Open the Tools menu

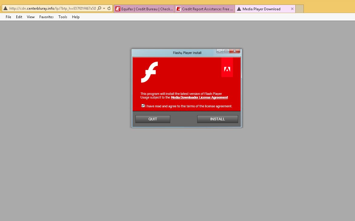pyautogui.click(x=63, y=17)
